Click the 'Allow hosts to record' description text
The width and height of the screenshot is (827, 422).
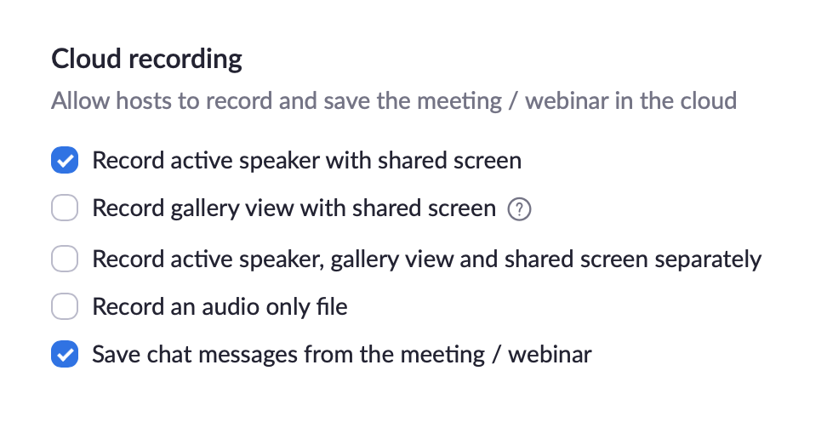(x=394, y=100)
